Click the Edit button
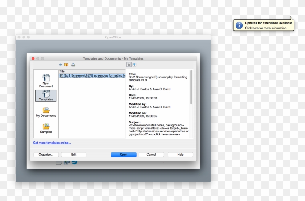The height and width of the screenshot is (201, 305). [x=74, y=155]
